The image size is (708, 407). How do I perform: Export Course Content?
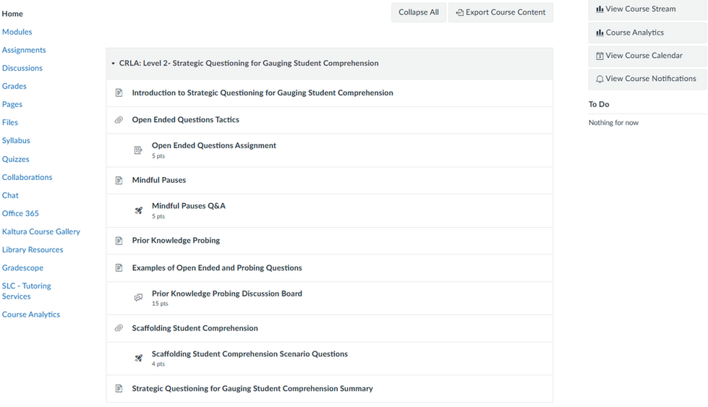click(x=500, y=12)
